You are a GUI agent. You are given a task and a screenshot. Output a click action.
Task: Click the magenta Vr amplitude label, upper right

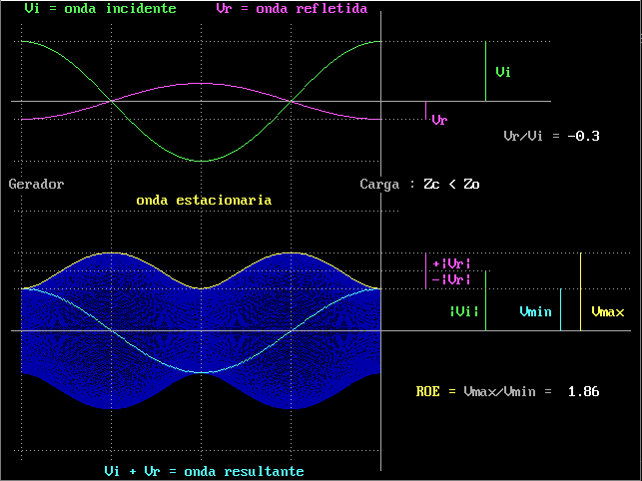pyautogui.click(x=439, y=120)
